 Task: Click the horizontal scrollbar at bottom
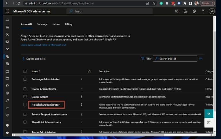(89, 135)
